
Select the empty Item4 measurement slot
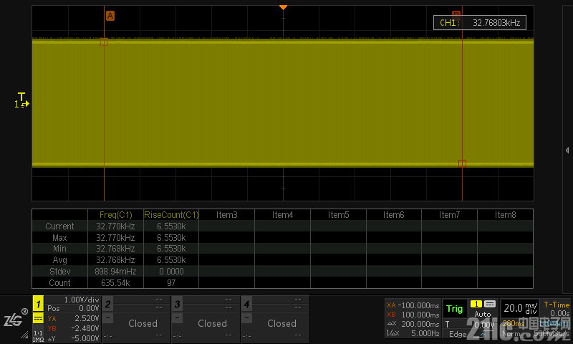[282, 214]
